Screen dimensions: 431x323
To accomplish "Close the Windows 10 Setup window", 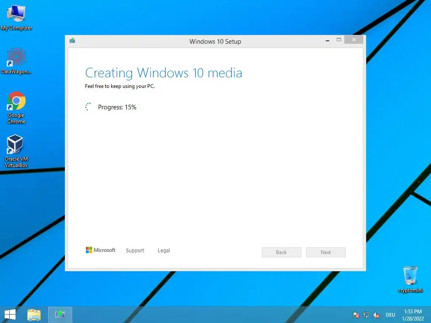I will [354, 40].
